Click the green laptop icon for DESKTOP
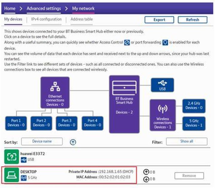The image size is (215, 188). coord(12,175)
